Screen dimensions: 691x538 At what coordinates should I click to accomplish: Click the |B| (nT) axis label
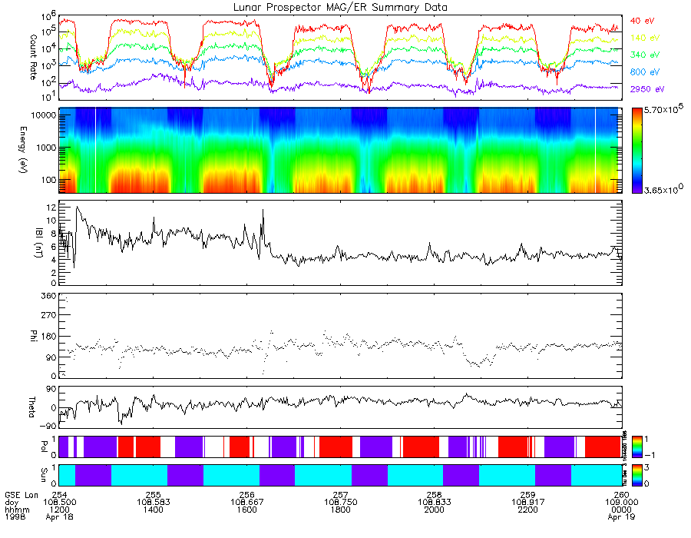pyautogui.click(x=39, y=243)
